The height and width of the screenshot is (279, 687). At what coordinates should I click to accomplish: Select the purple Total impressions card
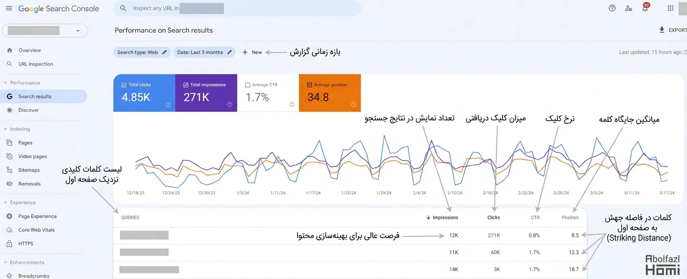[x=206, y=93]
